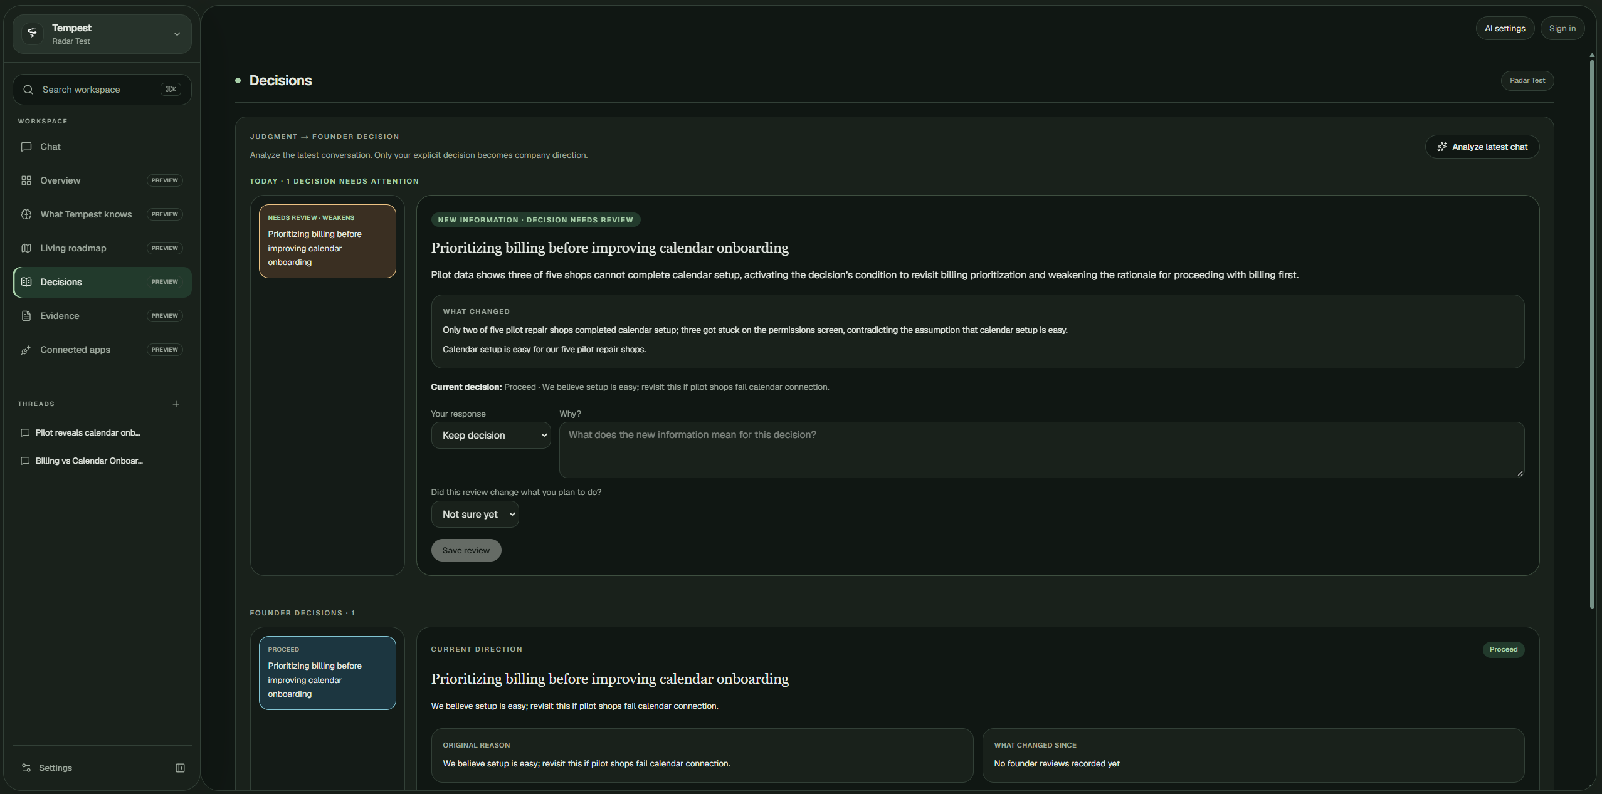Click the Settings sliders icon
The width and height of the screenshot is (1602, 794).
26,768
